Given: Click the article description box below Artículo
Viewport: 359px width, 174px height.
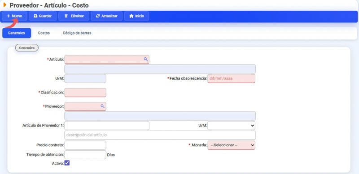Looking at the screenshot, I should pyautogui.click(x=160, y=69).
